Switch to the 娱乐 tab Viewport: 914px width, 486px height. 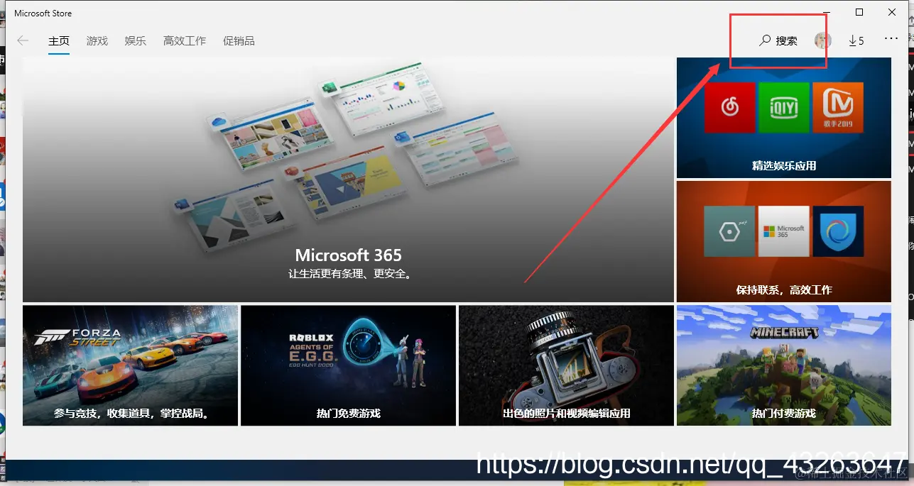[136, 40]
